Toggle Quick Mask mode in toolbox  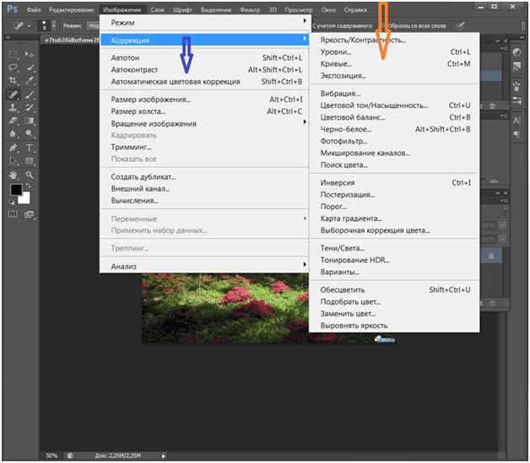click(x=14, y=213)
